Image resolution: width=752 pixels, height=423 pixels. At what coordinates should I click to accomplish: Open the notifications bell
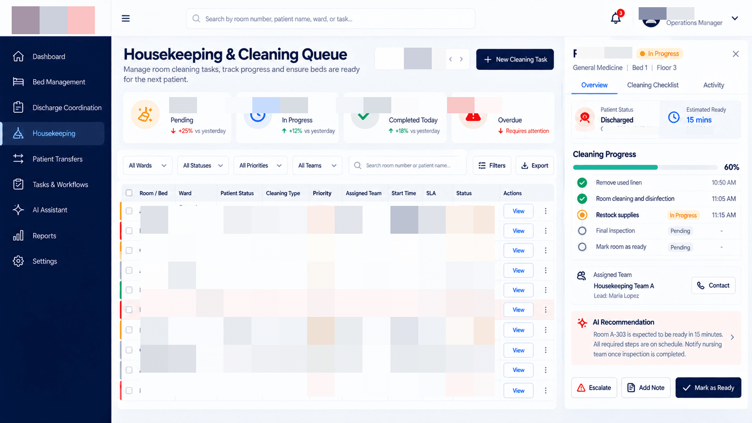pyautogui.click(x=616, y=18)
